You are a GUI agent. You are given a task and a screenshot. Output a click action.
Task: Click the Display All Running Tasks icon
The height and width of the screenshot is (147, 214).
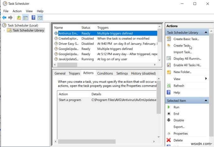tap(169, 59)
